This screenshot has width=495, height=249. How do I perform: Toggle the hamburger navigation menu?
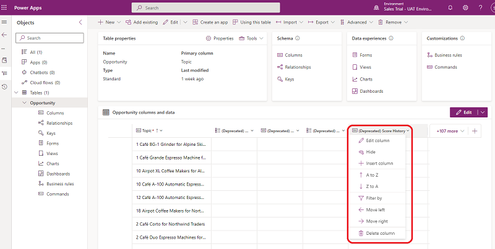(4, 22)
